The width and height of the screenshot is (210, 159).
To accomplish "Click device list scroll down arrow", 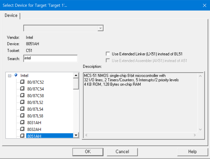I will (x=76, y=135).
